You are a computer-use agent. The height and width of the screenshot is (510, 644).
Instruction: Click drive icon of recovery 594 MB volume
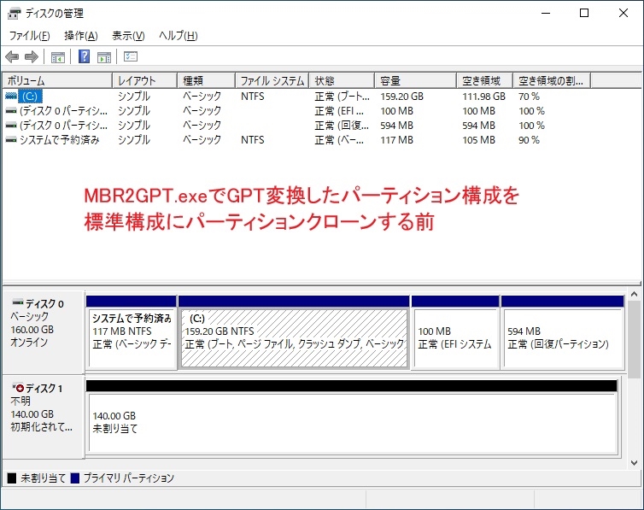click(11, 126)
